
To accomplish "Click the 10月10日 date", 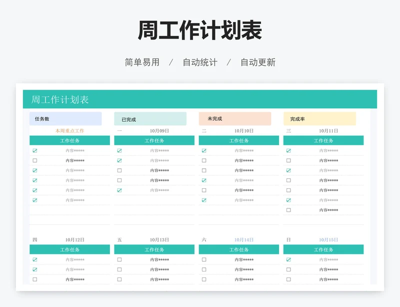I will [x=244, y=131].
